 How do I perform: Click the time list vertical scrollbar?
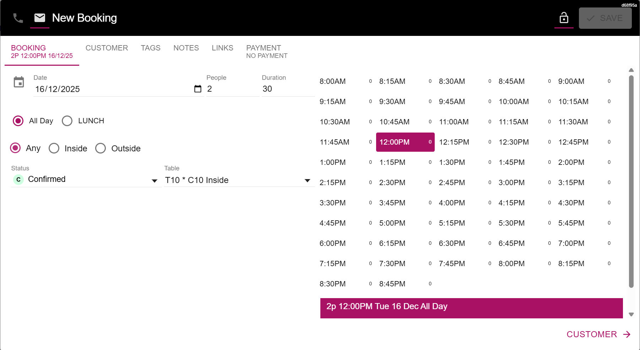(631, 181)
